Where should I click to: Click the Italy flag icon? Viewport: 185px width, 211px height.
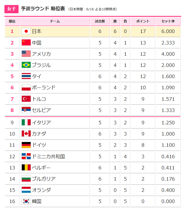26,123
